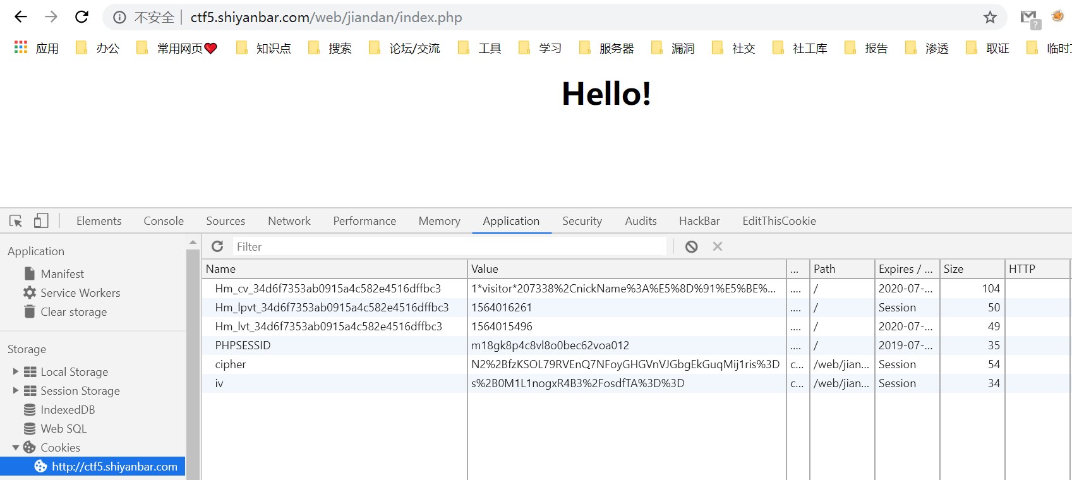The height and width of the screenshot is (480, 1072).
Task: Select the Application tab
Action: [511, 221]
